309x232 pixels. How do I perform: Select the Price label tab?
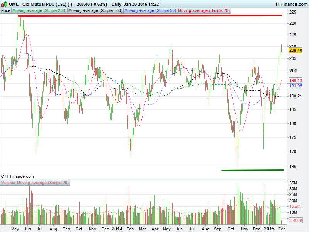pyautogui.click(x=6, y=11)
